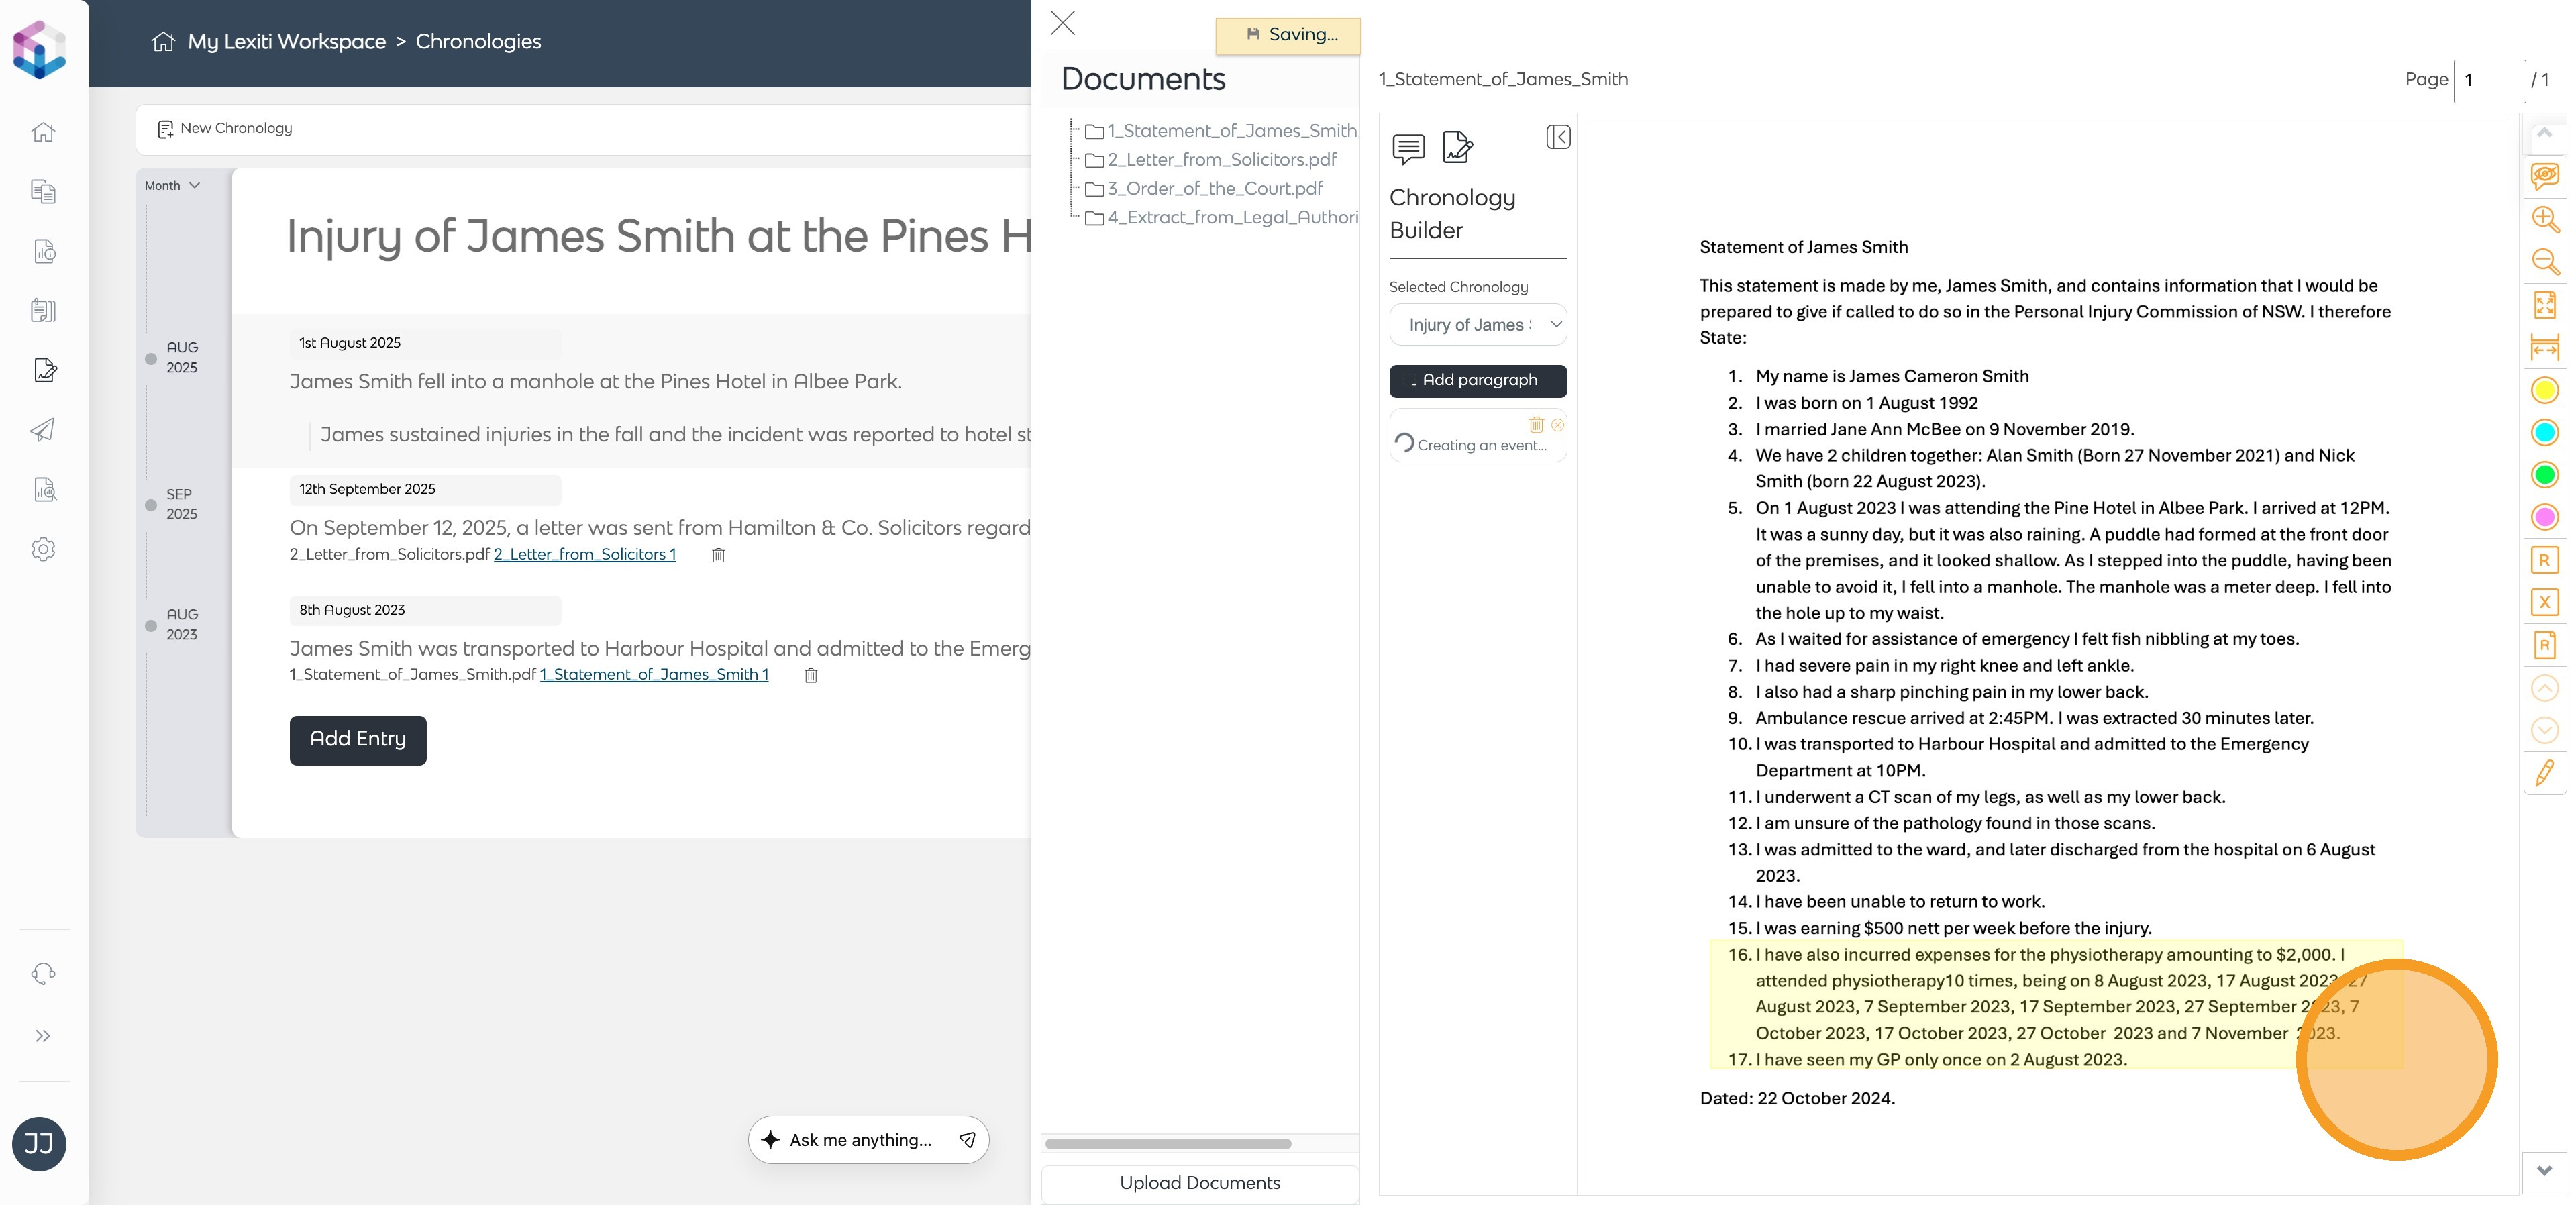The width and height of the screenshot is (2576, 1205).
Task: Click the zoom out magnifier icon
Action: [2544, 262]
